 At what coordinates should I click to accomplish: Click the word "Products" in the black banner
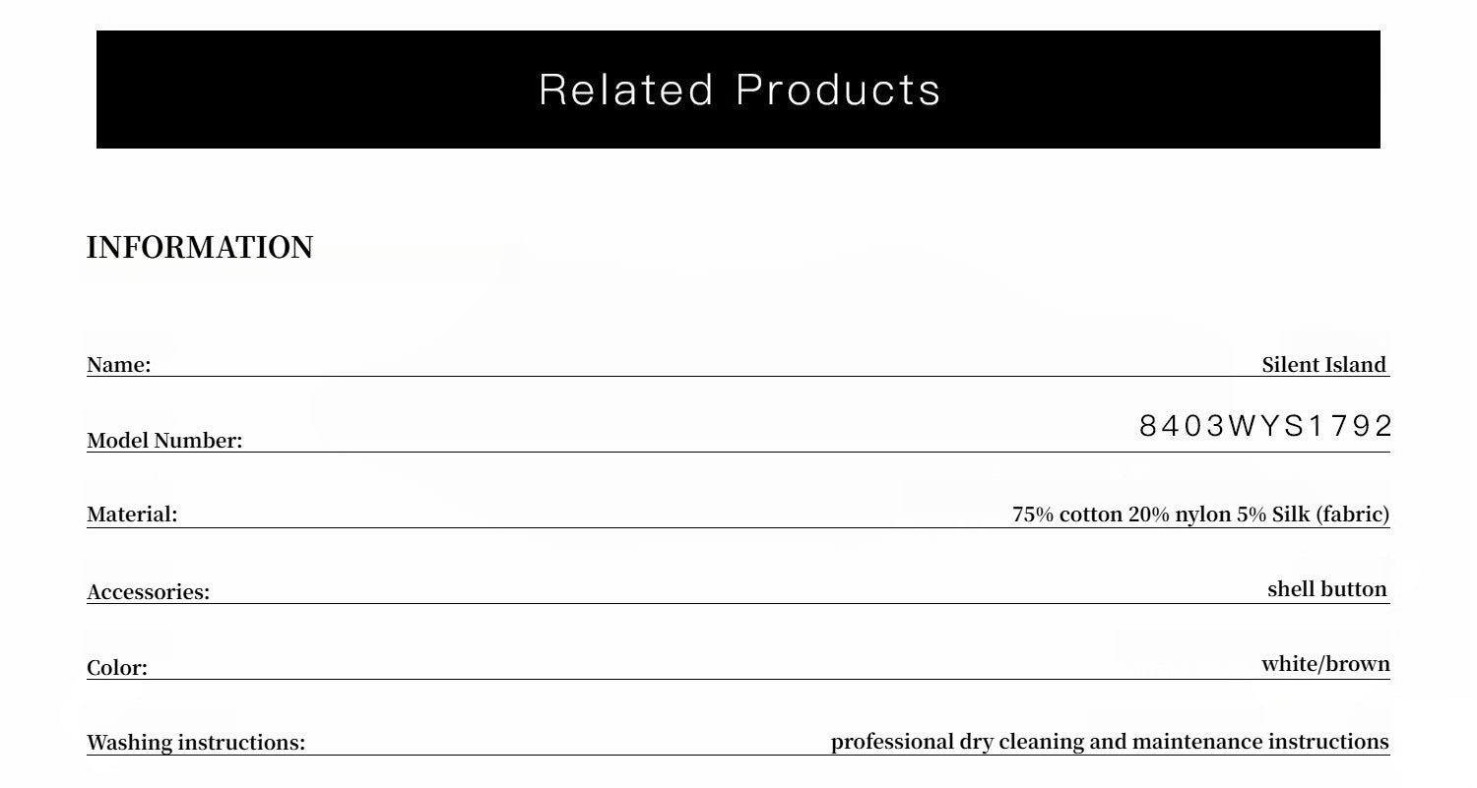tap(838, 90)
